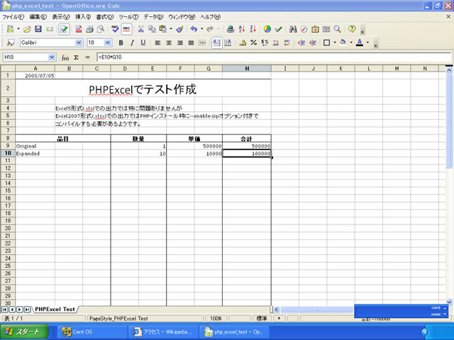Click Sort Ascending icon
This screenshot has height=340, width=454.
tap(243, 29)
